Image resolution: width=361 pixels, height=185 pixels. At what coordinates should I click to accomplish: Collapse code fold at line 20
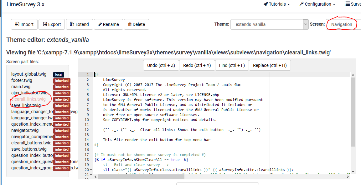click(91, 170)
